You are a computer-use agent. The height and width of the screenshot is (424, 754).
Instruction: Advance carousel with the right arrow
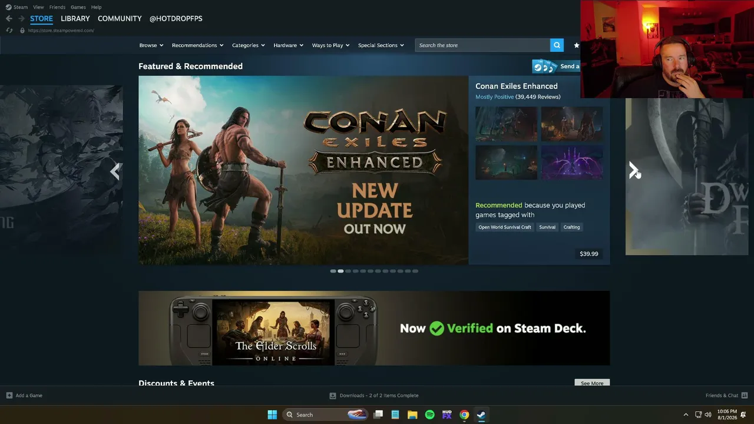click(633, 171)
